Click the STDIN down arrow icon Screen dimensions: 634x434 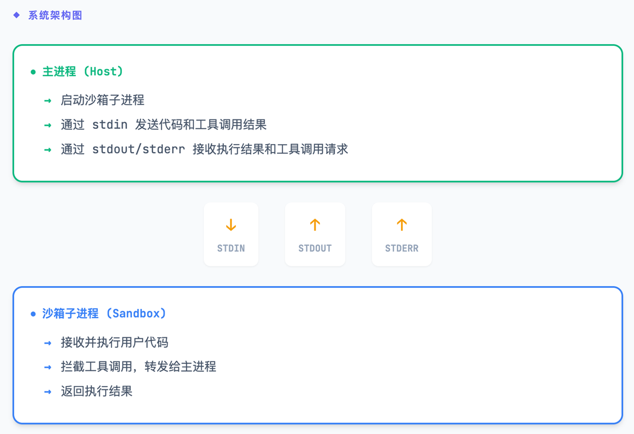231,225
